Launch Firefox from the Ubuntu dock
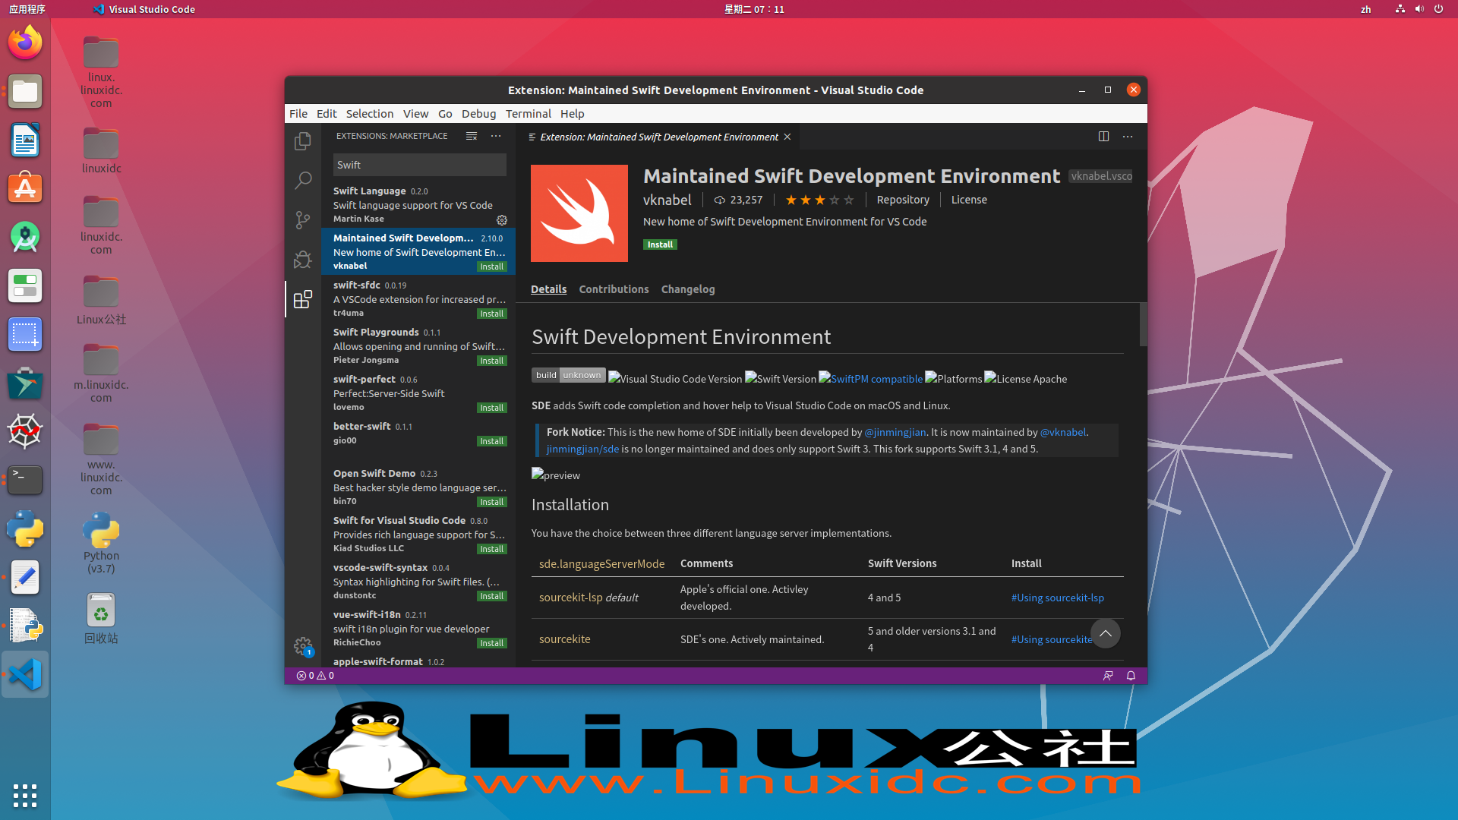Viewport: 1458px width, 820px height. 25,43
